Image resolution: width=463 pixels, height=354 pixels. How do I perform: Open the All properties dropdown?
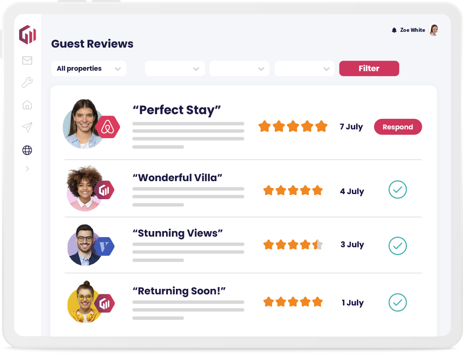89,69
